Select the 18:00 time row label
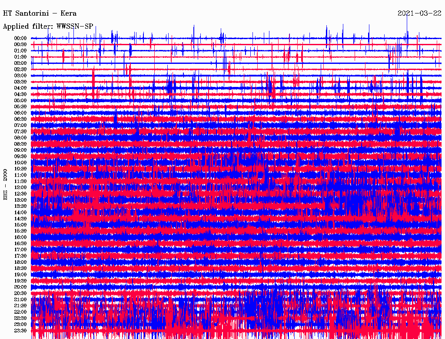The width and height of the screenshot is (445, 339). pos(20,263)
